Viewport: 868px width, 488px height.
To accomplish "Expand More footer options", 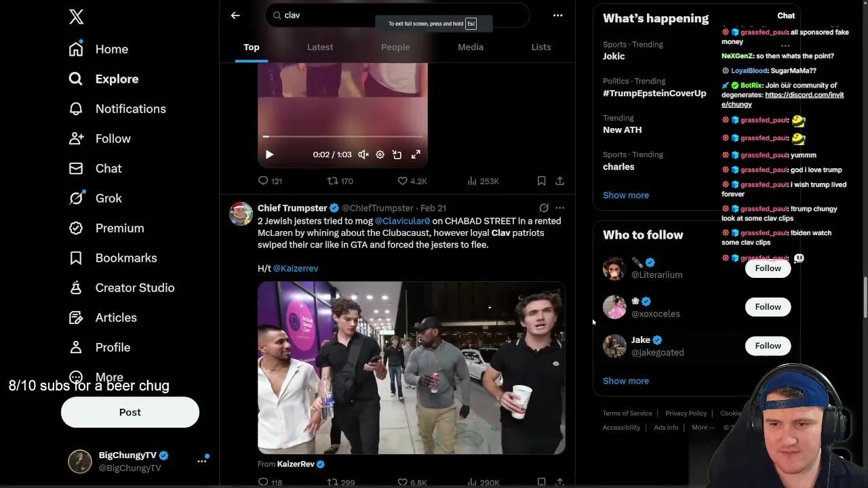I will point(703,428).
